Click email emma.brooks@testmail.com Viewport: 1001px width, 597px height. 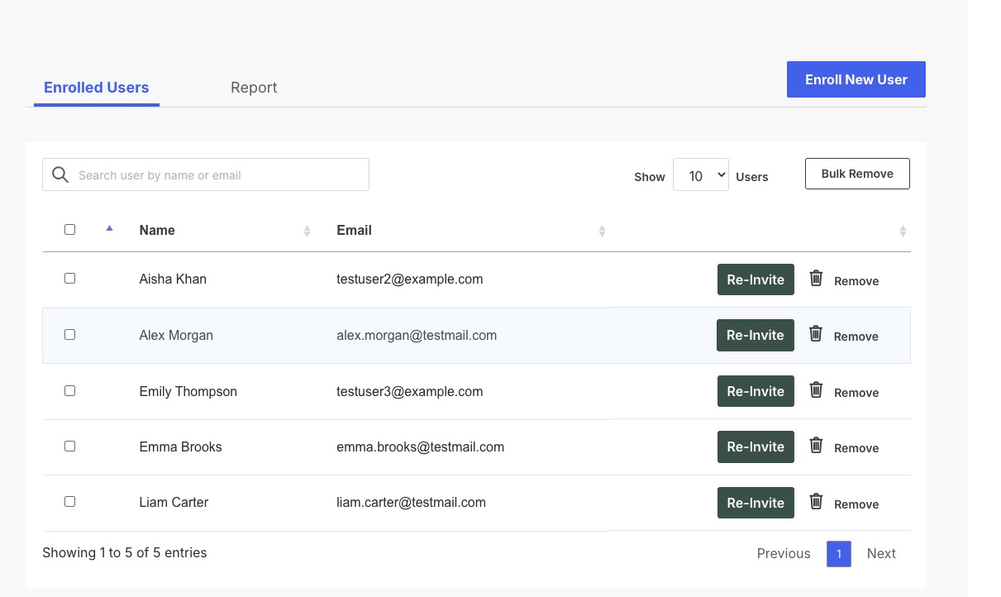[x=420, y=447]
